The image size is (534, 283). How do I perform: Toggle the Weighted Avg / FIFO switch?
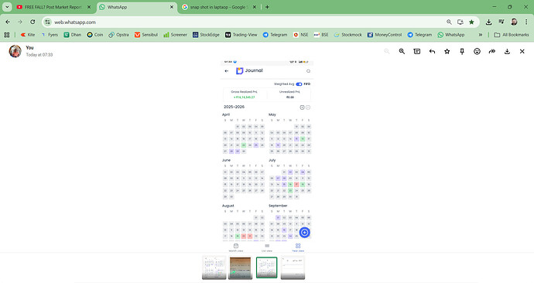[299, 84]
